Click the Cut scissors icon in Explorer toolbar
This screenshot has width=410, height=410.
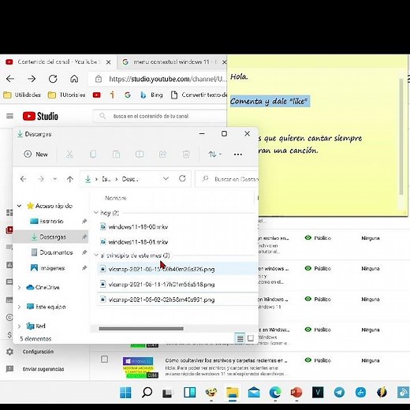coord(69,155)
